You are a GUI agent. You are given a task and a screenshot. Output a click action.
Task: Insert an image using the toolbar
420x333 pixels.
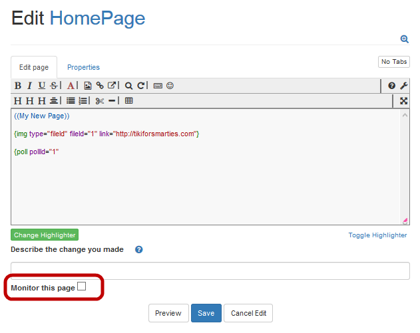coord(87,86)
